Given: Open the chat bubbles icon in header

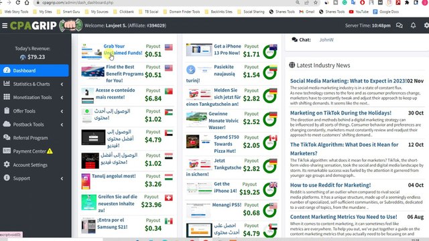Looking at the screenshot, I should (400, 25).
